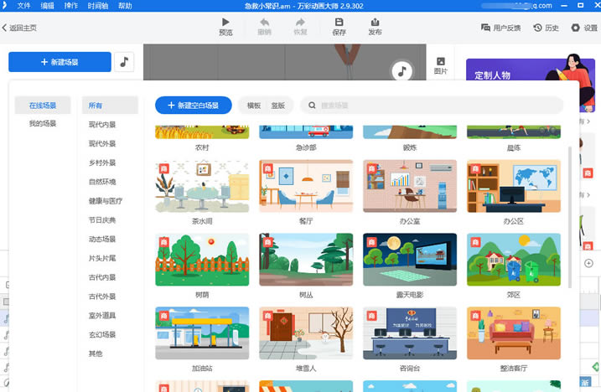Choose the 咨询台 scene thumbnail
Image resolution: width=601 pixels, height=392 pixels.
click(410, 333)
